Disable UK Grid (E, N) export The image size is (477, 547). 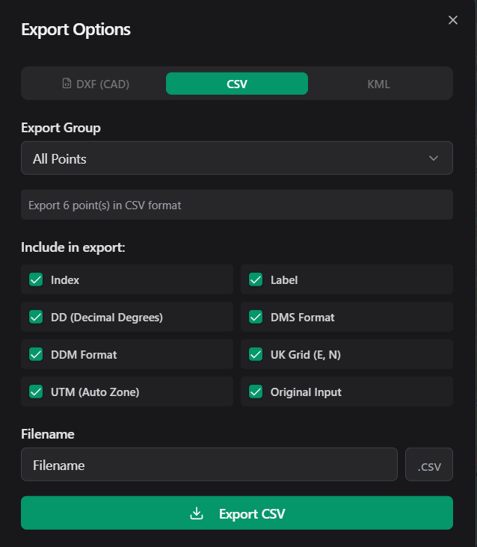tap(256, 354)
